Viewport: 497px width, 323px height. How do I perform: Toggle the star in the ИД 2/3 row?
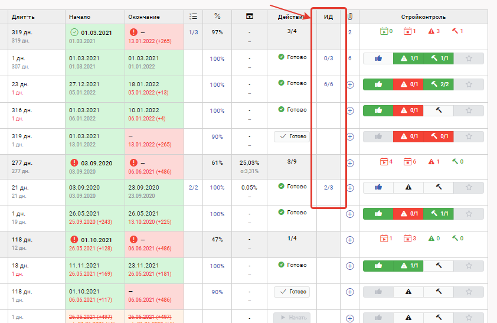click(469, 187)
